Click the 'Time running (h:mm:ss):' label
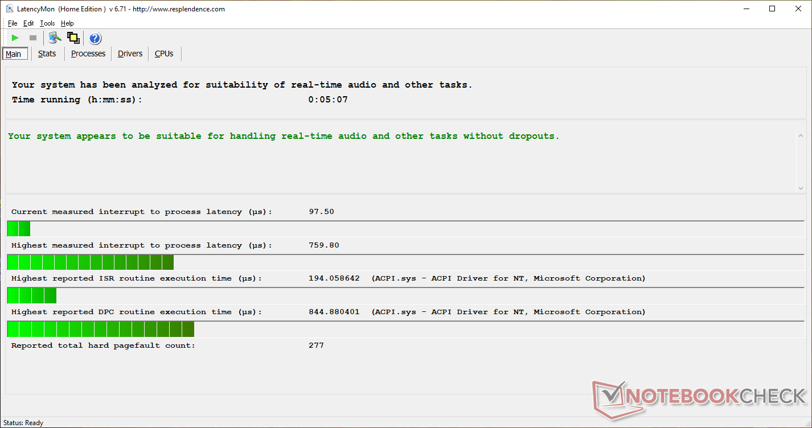The width and height of the screenshot is (812, 428). click(x=77, y=100)
